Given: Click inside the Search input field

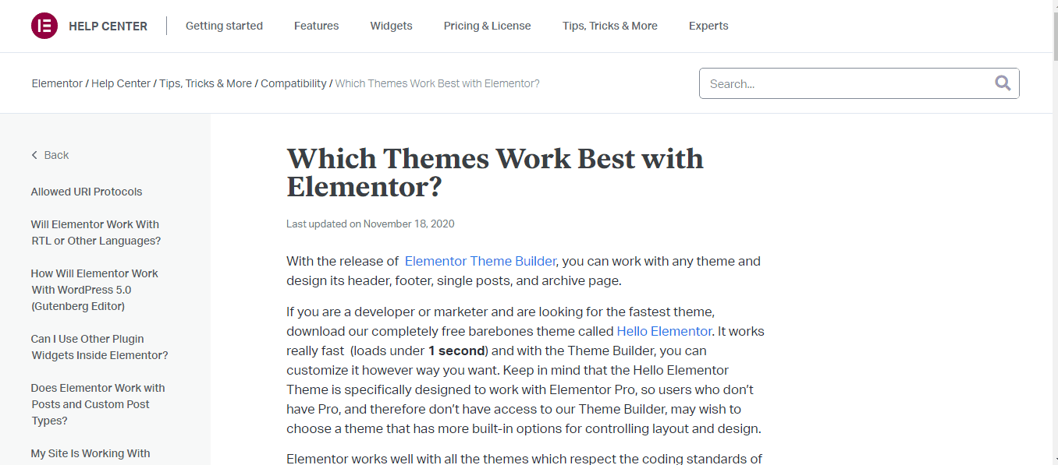Looking at the screenshot, I should tap(847, 83).
